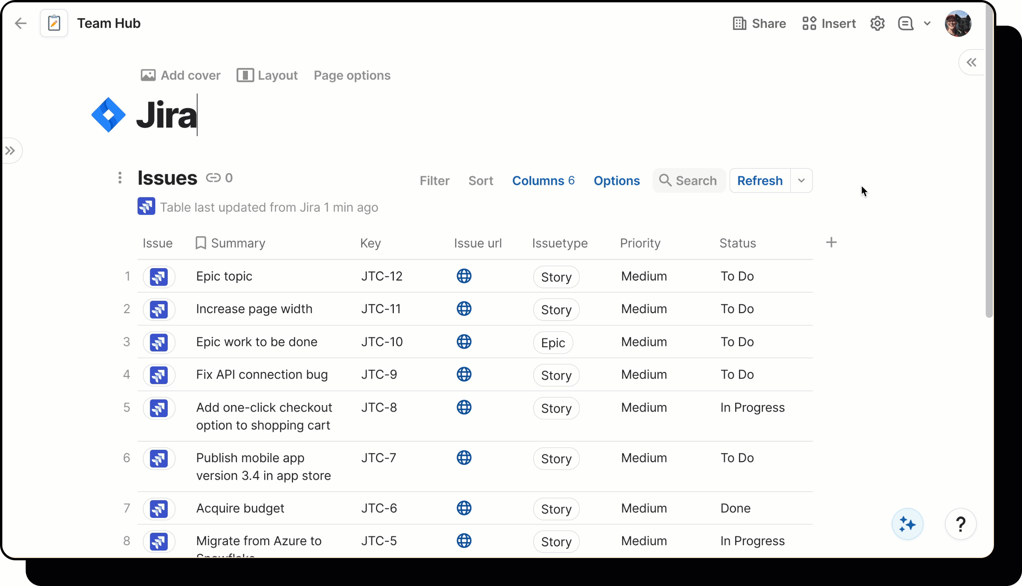
Task: Open the Jira issue icon for JTC-8 row
Action: tap(159, 408)
